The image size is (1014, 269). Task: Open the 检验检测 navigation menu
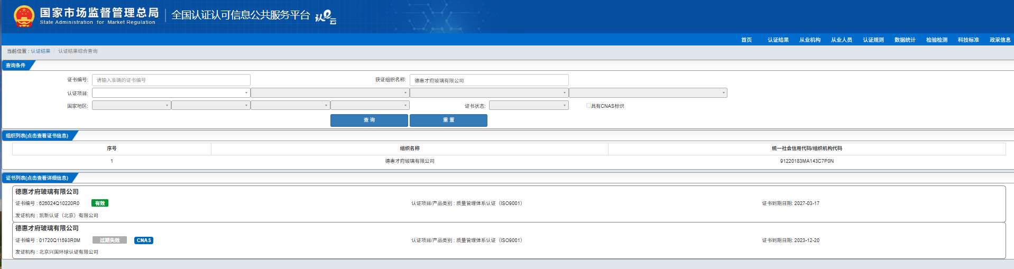(937, 40)
